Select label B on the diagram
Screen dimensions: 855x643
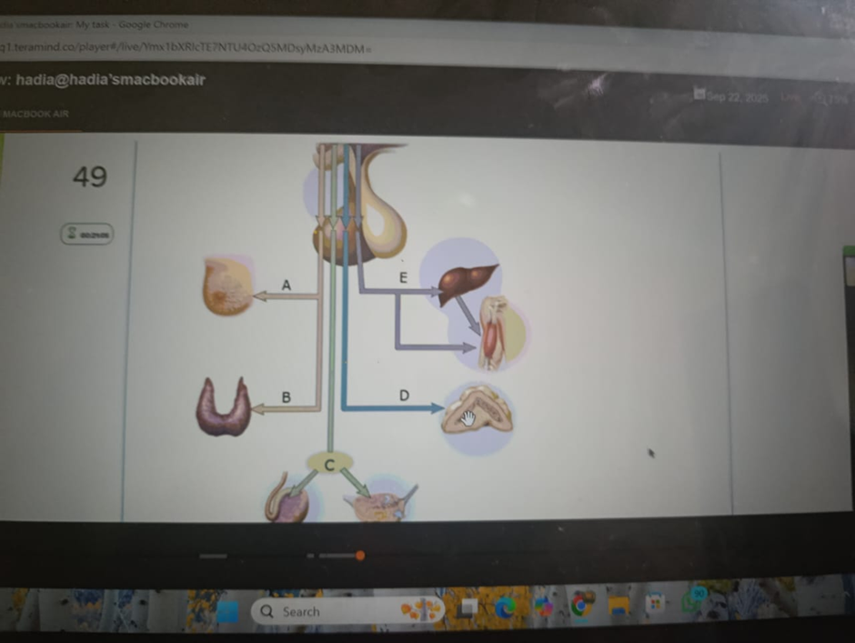(x=286, y=397)
